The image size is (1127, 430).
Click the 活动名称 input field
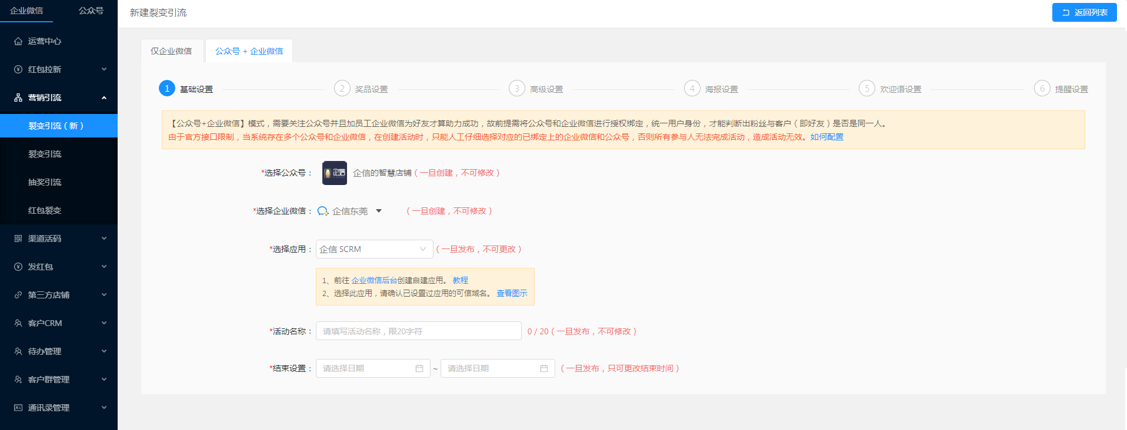coord(419,331)
